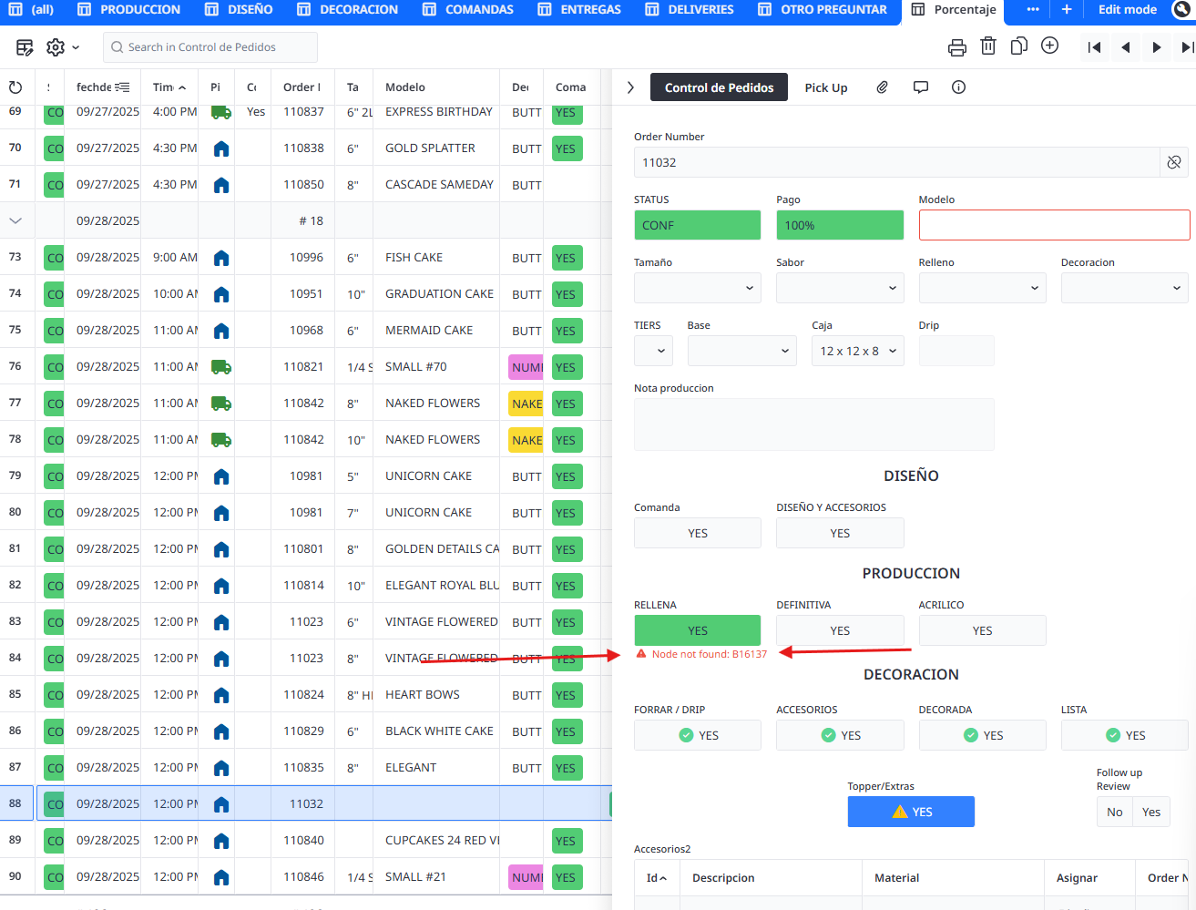Toggle the RELLENA green YES button
The width and height of the screenshot is (1196, 910).
697,630
